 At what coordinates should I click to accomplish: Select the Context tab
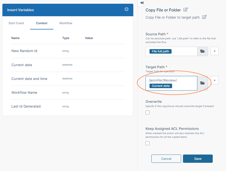[42, 23]
